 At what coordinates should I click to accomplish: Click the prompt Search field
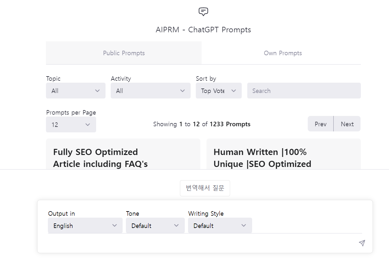pyautogui.click(x=304, y=91)
